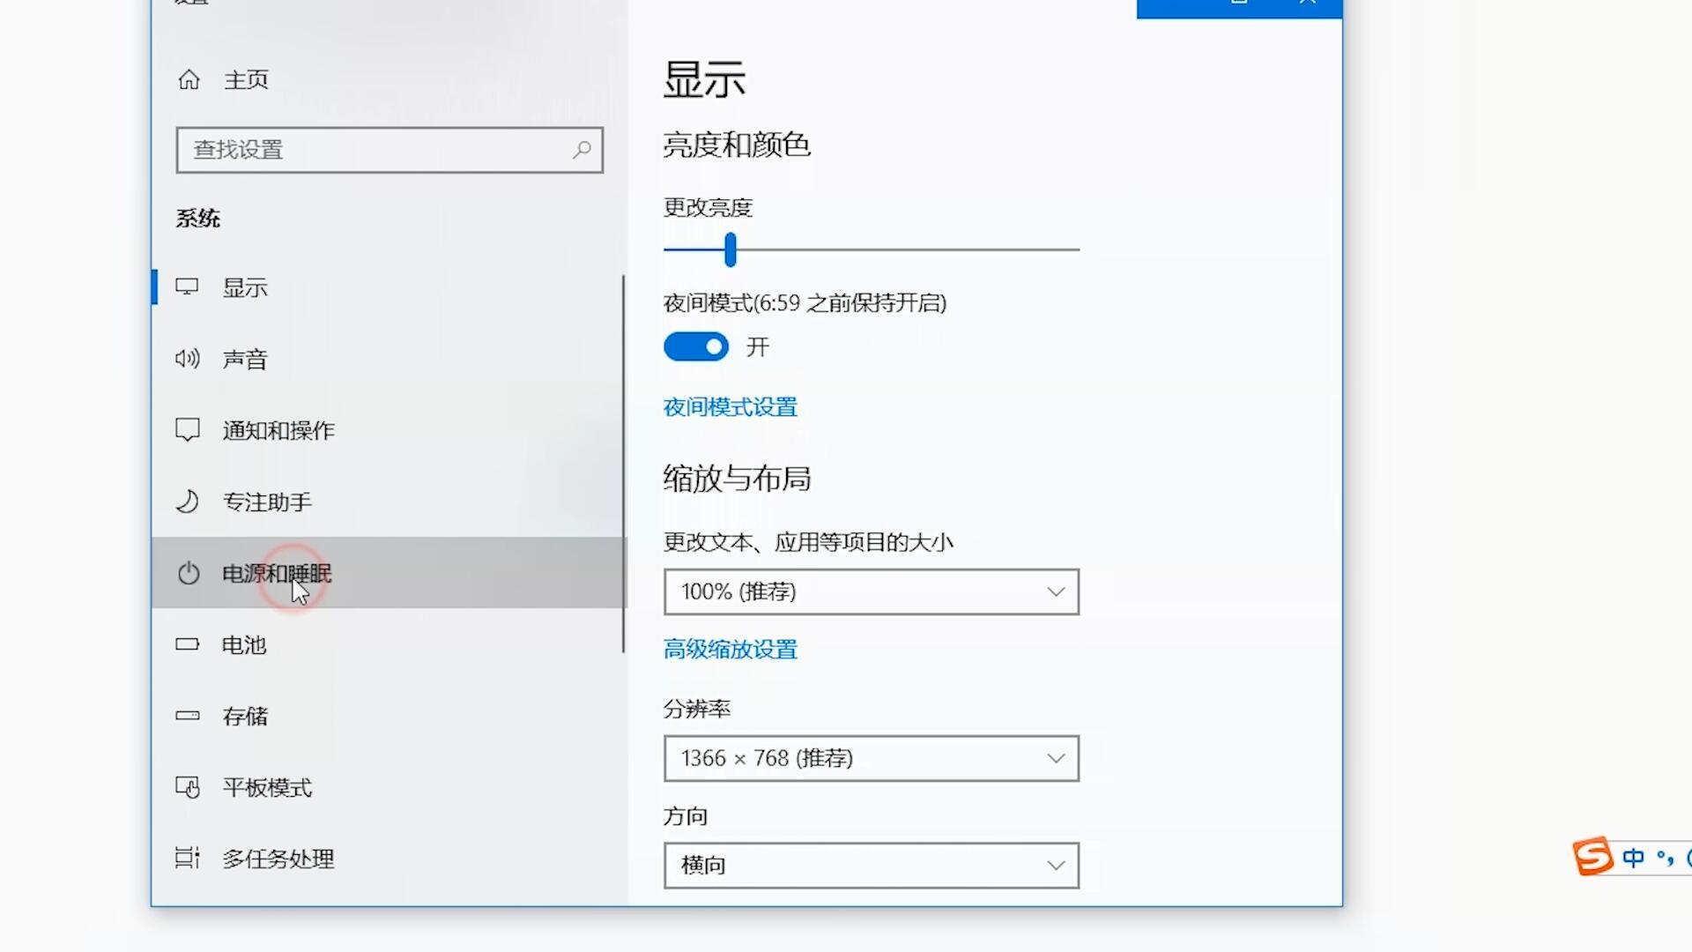The height and width of the screenshot is (952, 1692).
Task: Click the settings search box
Action: pyautogui.click(x=388, y=150)
